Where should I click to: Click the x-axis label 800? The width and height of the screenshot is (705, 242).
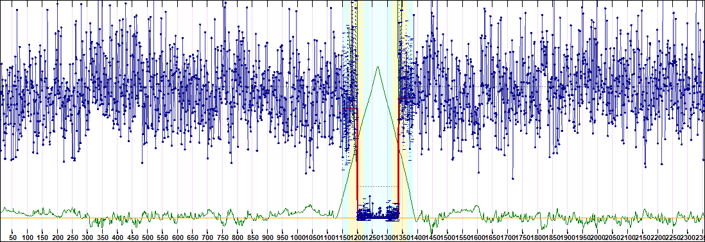tap(238, 238)
